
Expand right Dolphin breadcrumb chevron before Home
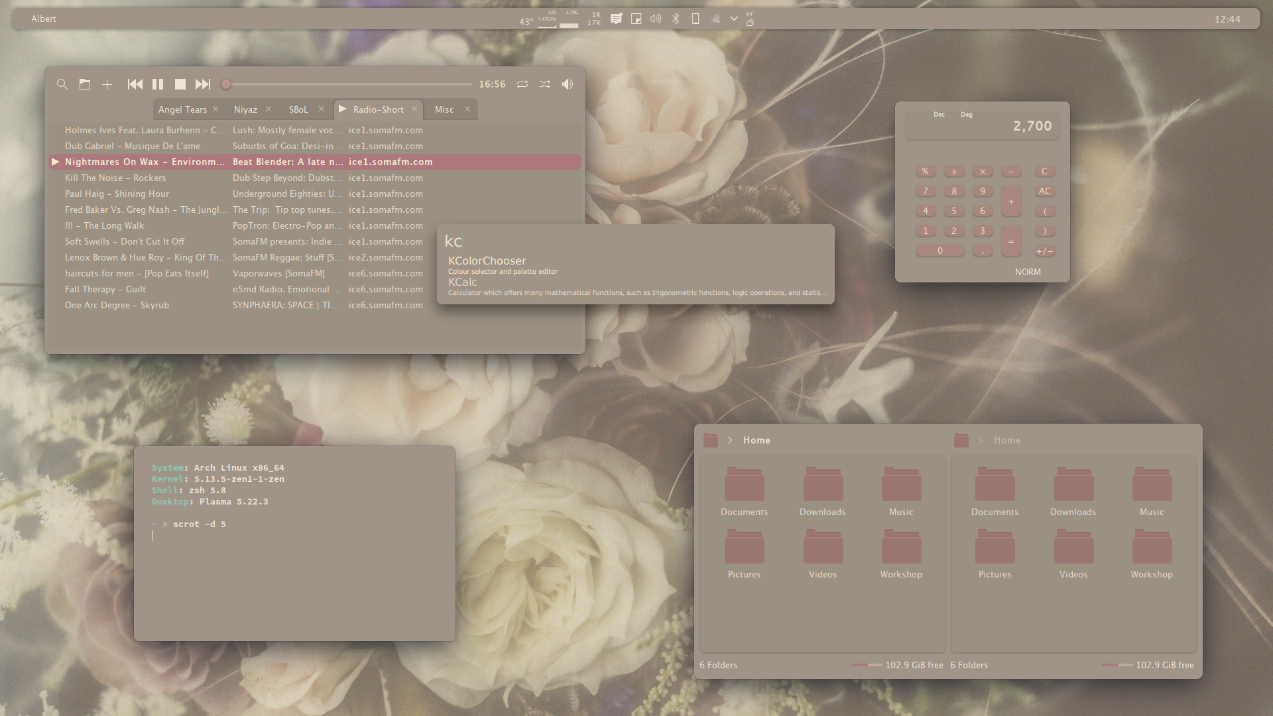[981, 440]
